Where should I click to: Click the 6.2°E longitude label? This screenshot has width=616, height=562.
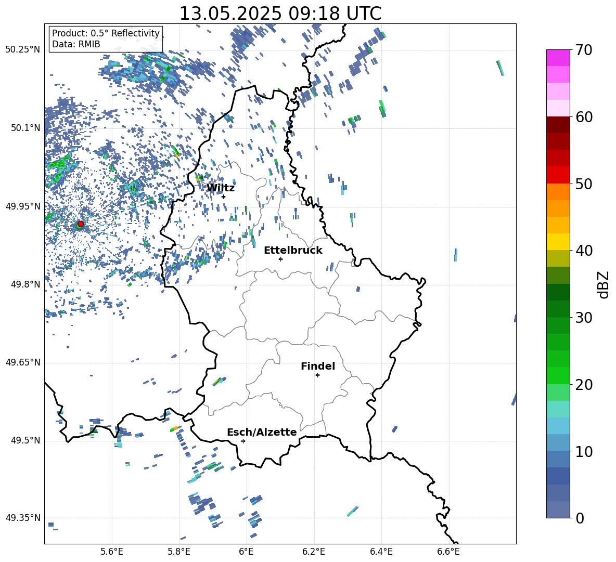click(x=314, y=552)
